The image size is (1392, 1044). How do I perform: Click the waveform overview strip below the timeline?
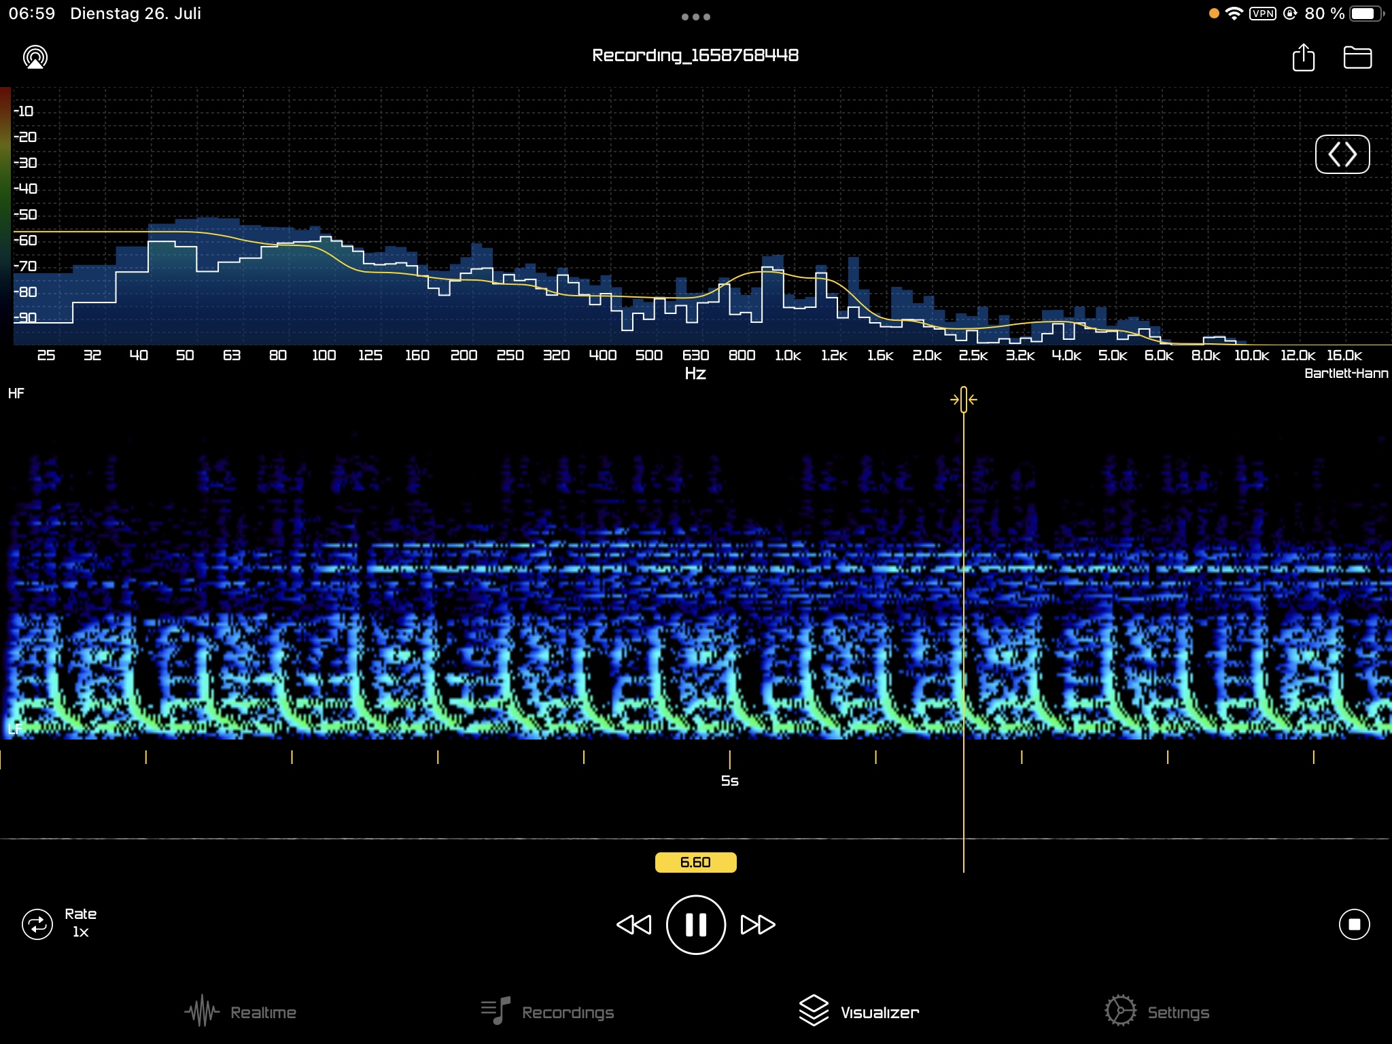[x=696, y=838]
